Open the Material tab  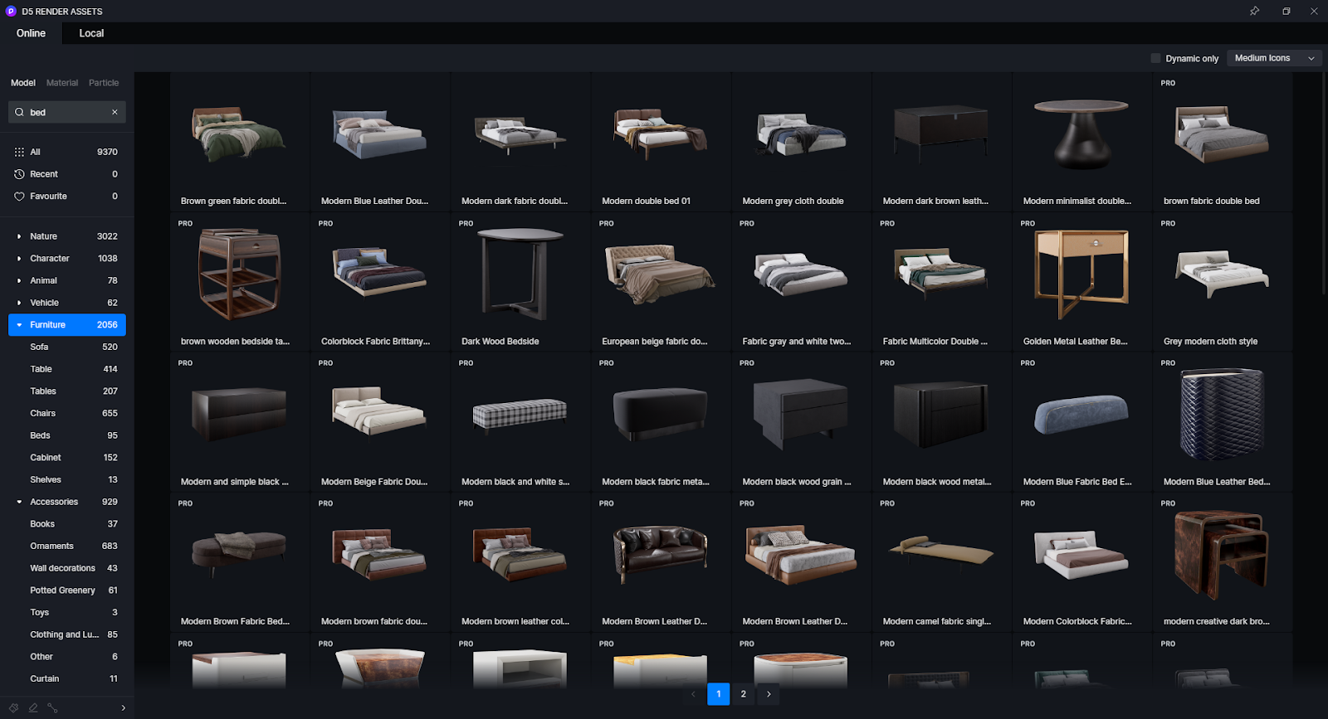(x=62, y=83)
